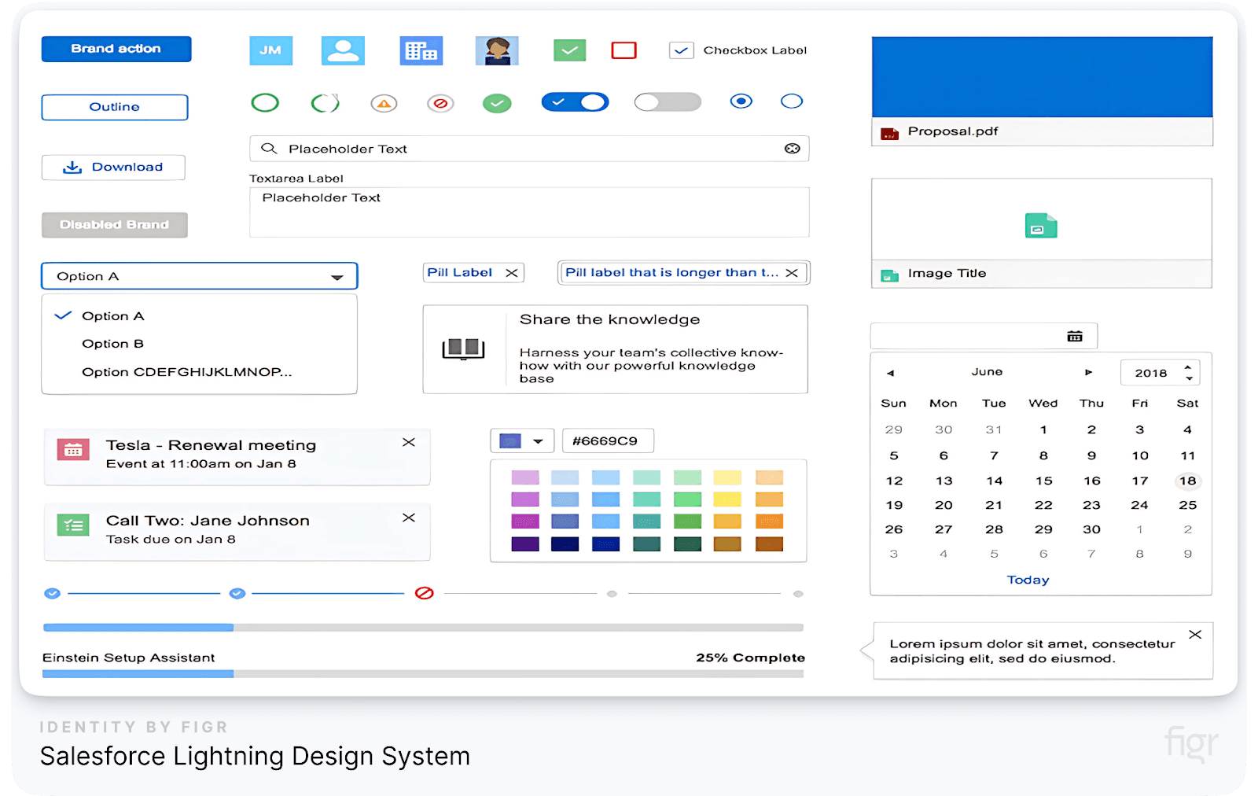
Task: Click the Today link
Action: click(x=1028, y=580)
